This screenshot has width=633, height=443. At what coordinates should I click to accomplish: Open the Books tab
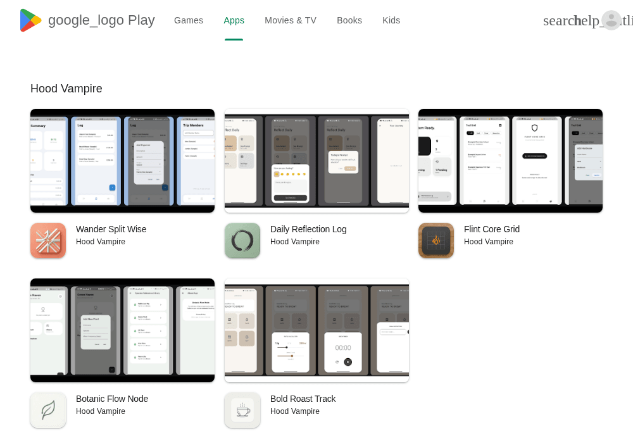349,20
